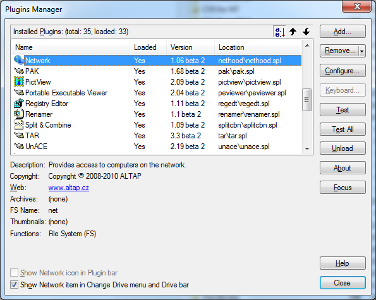This screenshot has width=376, height=300.
Task: Toggle Show Network item in Change Drive menu
Action: (14, 285)
